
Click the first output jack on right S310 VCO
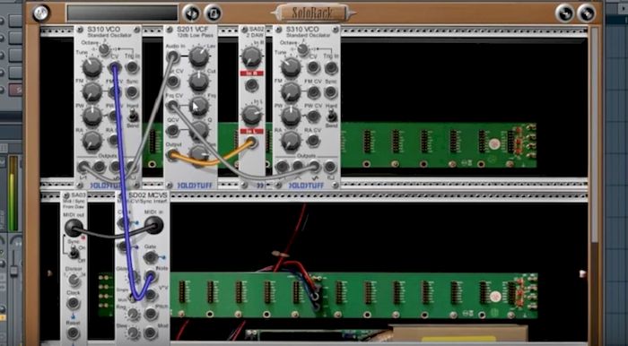[x=282, y=167]
